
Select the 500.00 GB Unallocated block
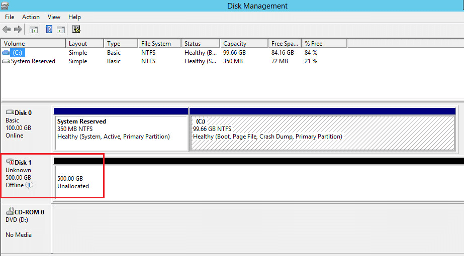click(x=259, y=179)
